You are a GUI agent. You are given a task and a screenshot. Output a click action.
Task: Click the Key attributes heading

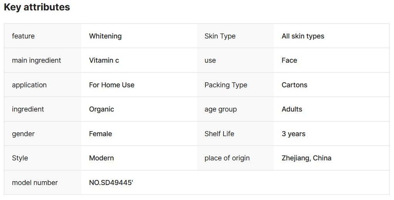click(x=37, y=7)
